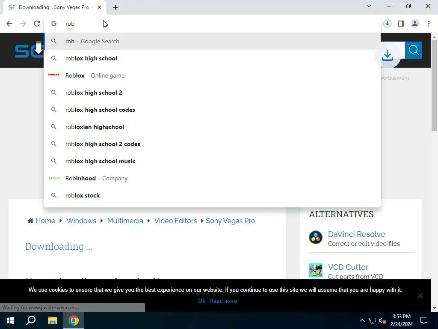438x329 pixels.
Task: Choose 'Roblox - Online game' suggestion
Action: pos(212,75)
